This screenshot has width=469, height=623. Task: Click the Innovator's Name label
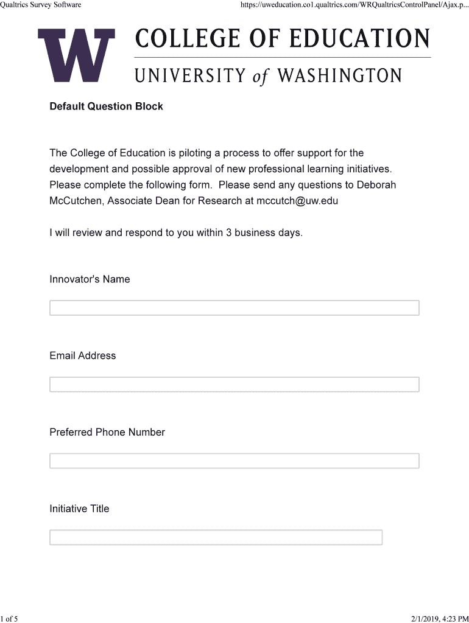point(90,279)
